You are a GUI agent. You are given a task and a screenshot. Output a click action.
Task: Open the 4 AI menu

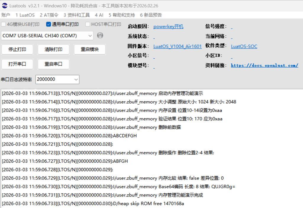pos(99,15)
